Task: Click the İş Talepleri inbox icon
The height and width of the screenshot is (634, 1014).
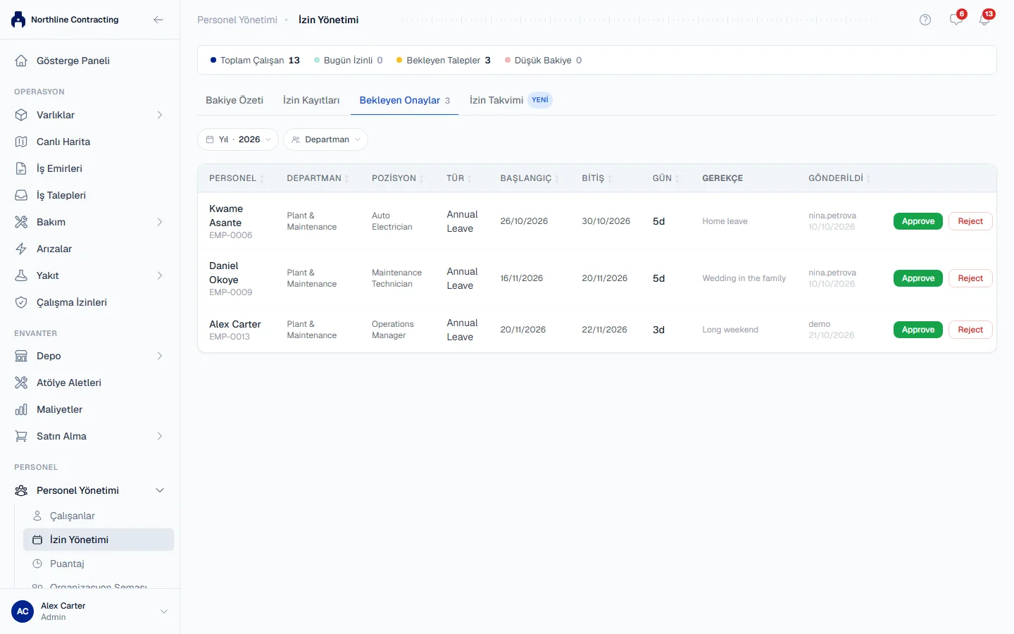Action: tap(21, 195)
